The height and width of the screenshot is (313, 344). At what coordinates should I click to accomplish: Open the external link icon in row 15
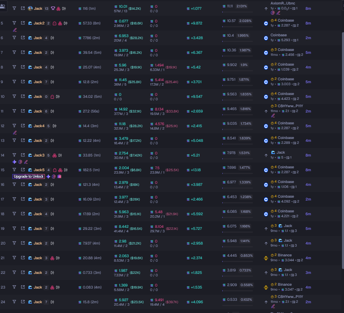point(23,170)
